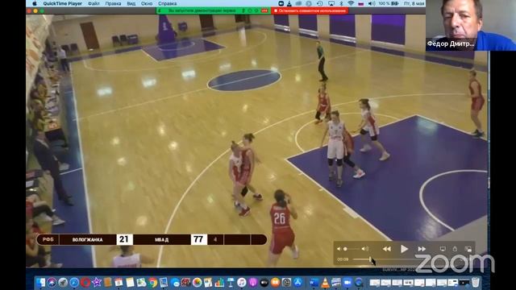Image resolution: width=516 pixels, height=290 pixels.
Task: Open the Правка menu
Action: click(113, 3)
